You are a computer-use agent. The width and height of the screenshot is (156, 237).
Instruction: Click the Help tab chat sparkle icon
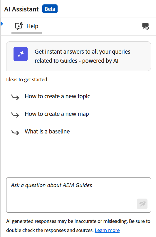[19, 26]
